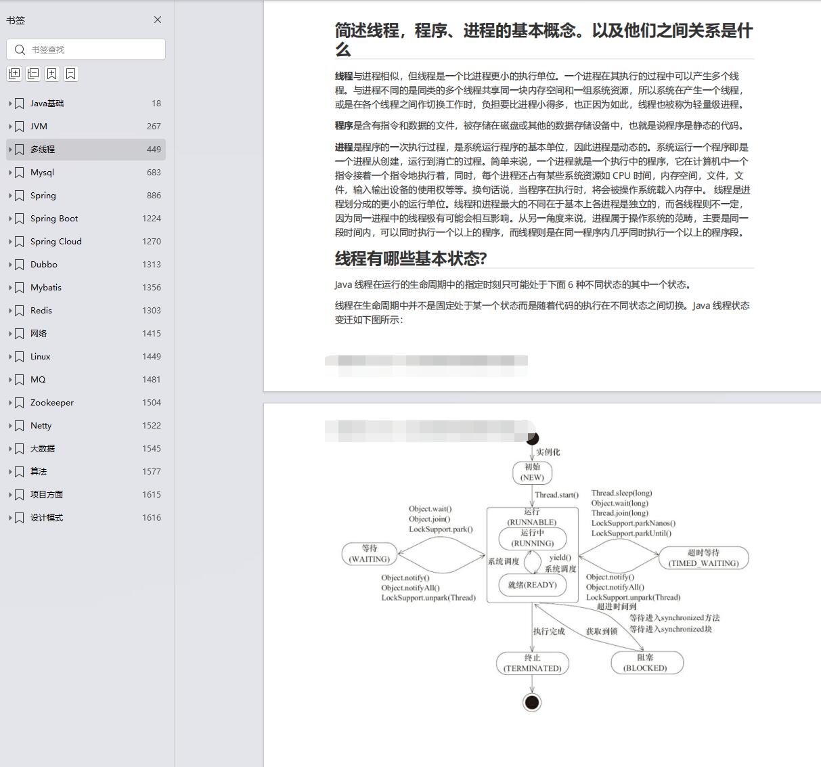Click the bookmark icon next to Netty

click(x=20, y=426)
